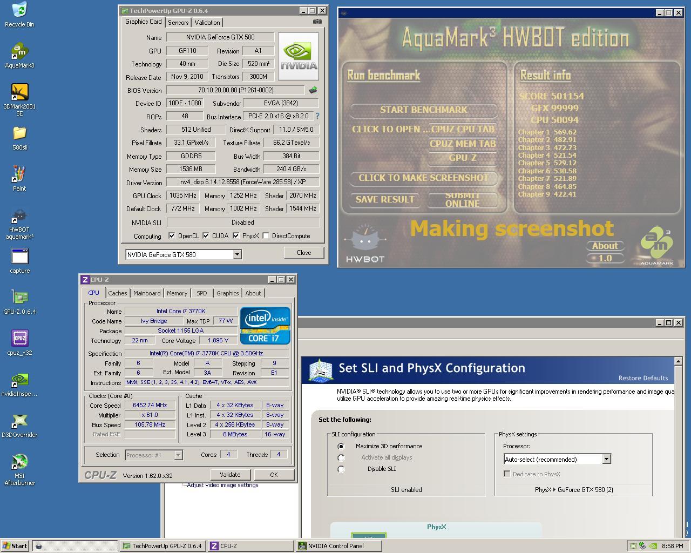This screenshot has width=691, height=553.
Task: Click the BIOS save icon in GPU-Z
Action: click(313, 90)
